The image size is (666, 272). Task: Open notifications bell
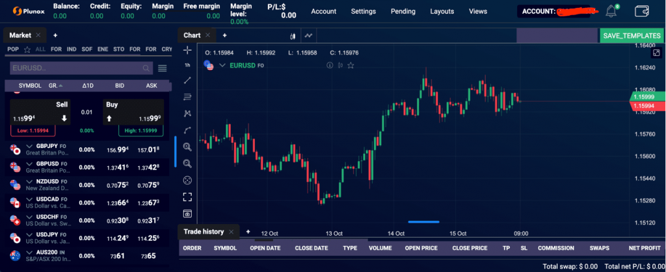611,11
